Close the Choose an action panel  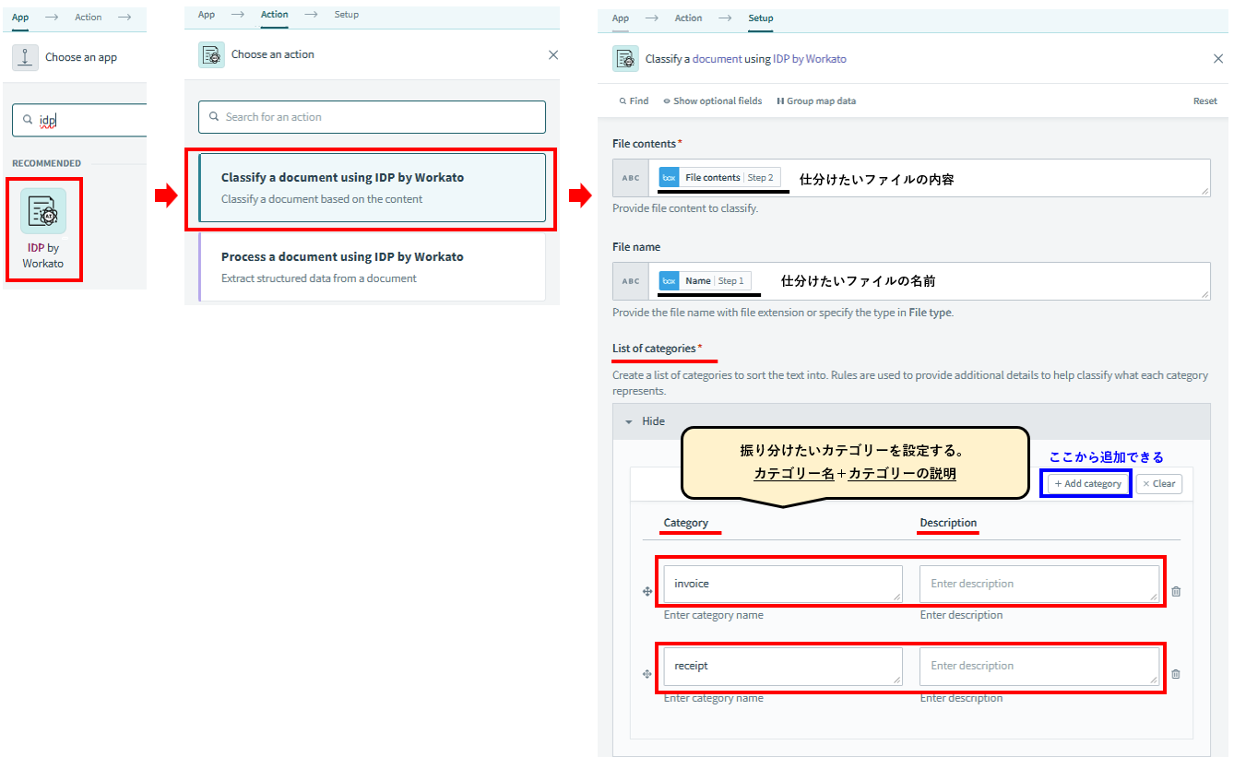(x=553, y=54)
